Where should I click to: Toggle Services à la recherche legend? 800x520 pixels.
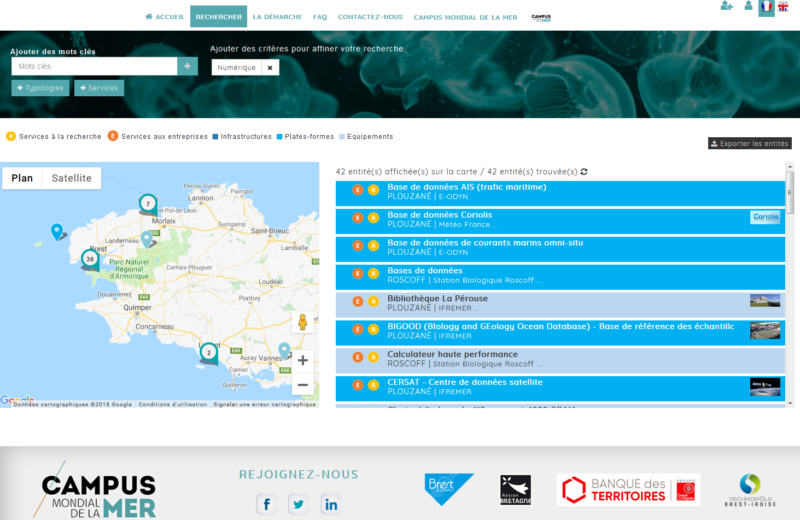pos(54,136)
